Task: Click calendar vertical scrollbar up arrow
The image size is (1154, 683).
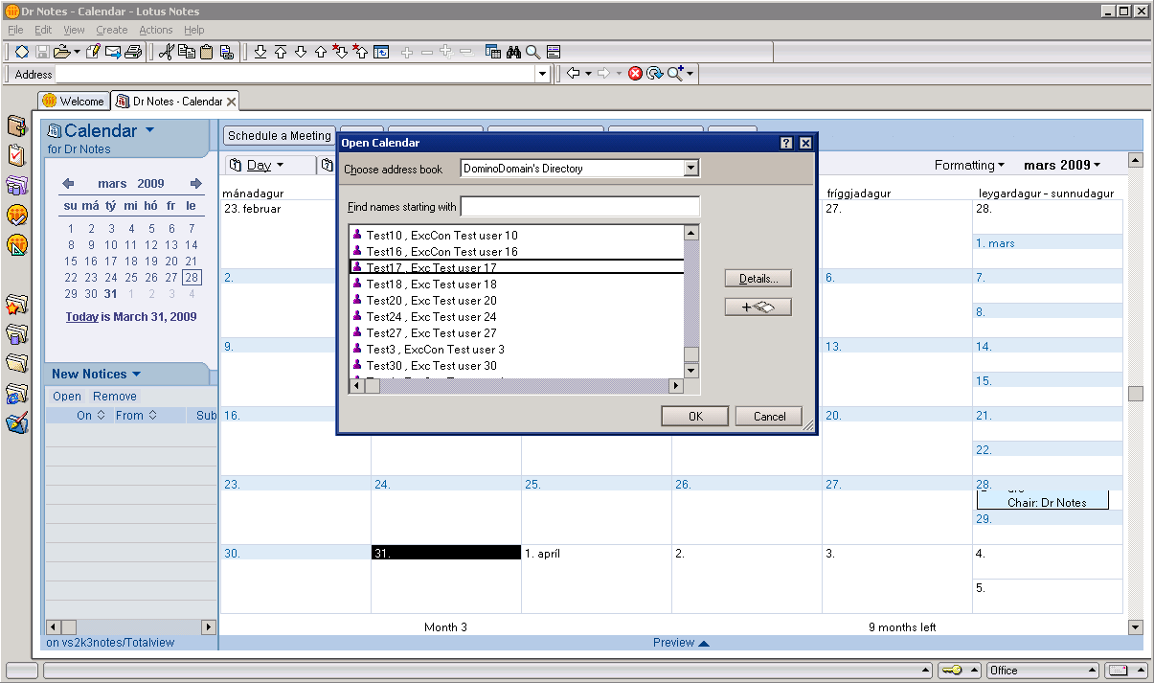Action: pyautogui.click(x=1136, y=160)
